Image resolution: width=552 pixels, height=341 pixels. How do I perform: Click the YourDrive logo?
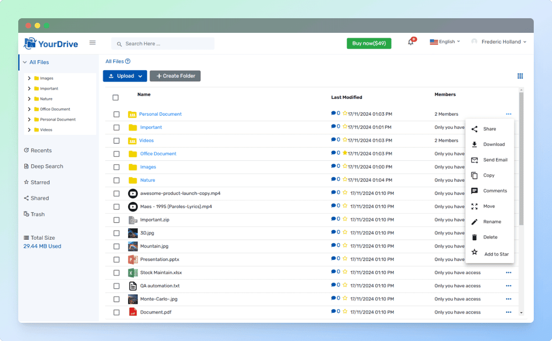pos(51,44)
